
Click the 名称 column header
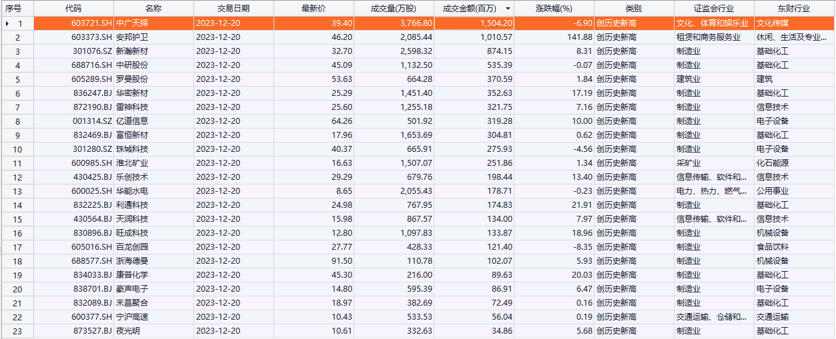pos(153,9)
